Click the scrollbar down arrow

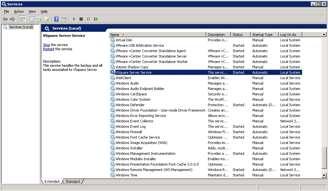[324, 175]
